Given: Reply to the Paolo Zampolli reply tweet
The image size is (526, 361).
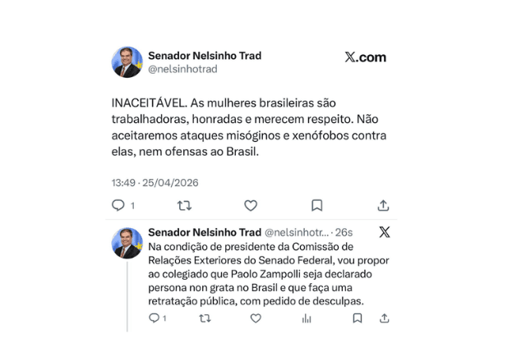Looking at the screenshot, I should 154,318.
